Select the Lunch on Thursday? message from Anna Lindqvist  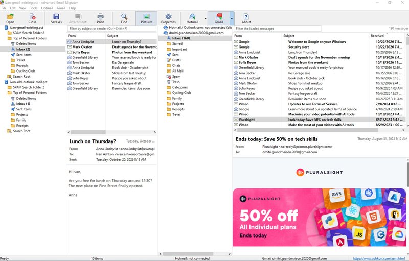tap(111, 42)
